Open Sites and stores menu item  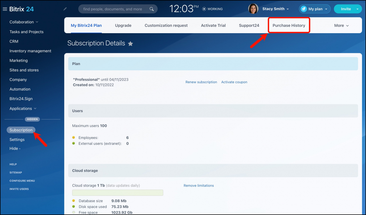(24, 70)
